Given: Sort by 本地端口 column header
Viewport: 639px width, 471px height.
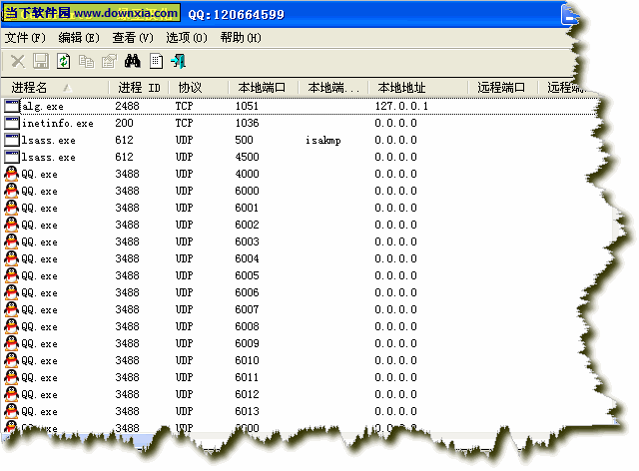Looking at the screenshot, I should pos(262,88).
